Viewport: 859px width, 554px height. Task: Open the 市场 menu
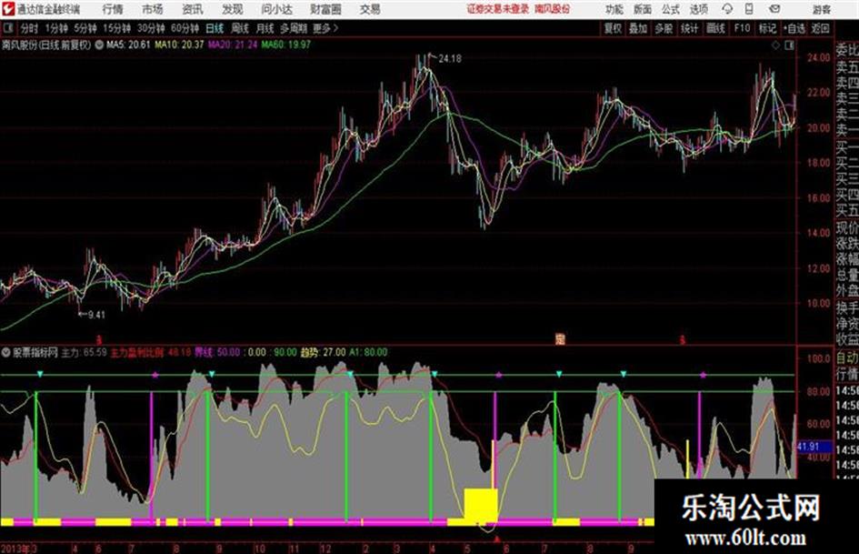click(153, 9)
